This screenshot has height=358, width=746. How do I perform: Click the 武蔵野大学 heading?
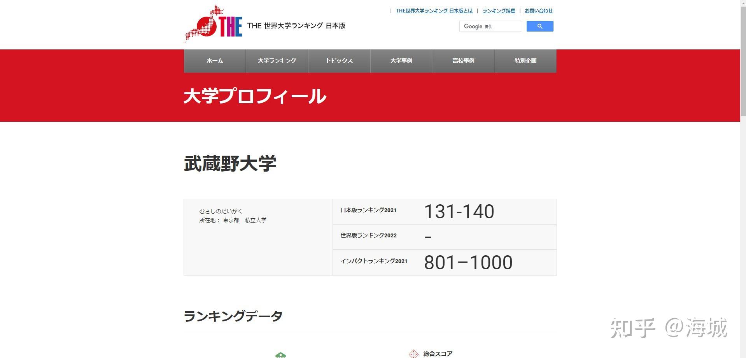point(230,163)
